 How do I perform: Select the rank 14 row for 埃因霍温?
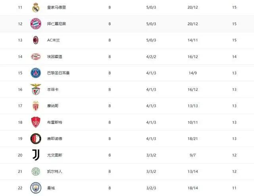127,57
